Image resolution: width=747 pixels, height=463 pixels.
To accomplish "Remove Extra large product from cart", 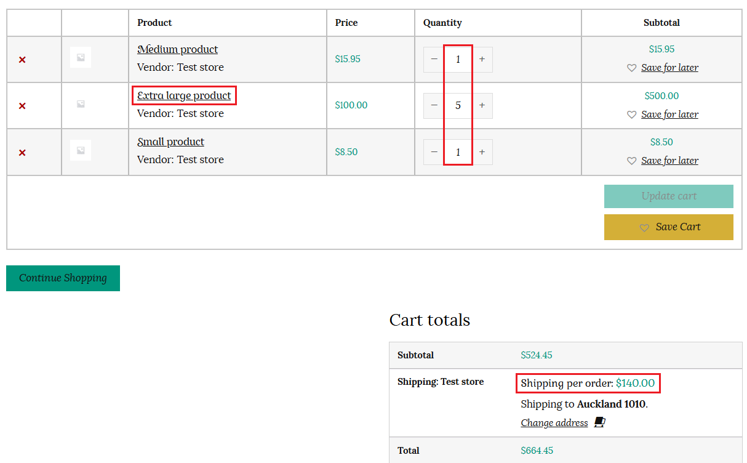I will pyautogui.click(x=22, y=106).
